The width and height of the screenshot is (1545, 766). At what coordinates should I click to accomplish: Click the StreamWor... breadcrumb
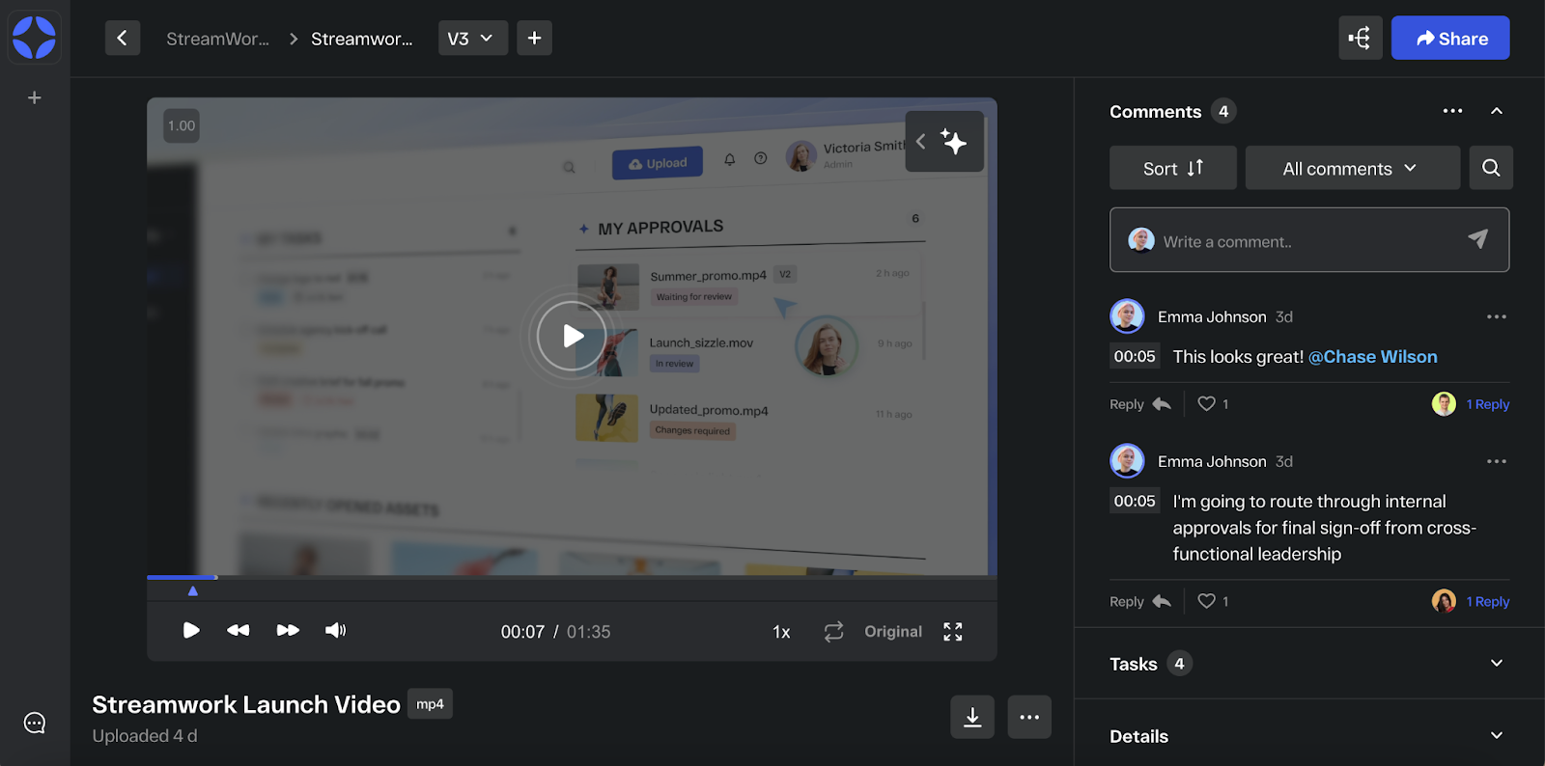pyautogui.click(x=218, y=39)
